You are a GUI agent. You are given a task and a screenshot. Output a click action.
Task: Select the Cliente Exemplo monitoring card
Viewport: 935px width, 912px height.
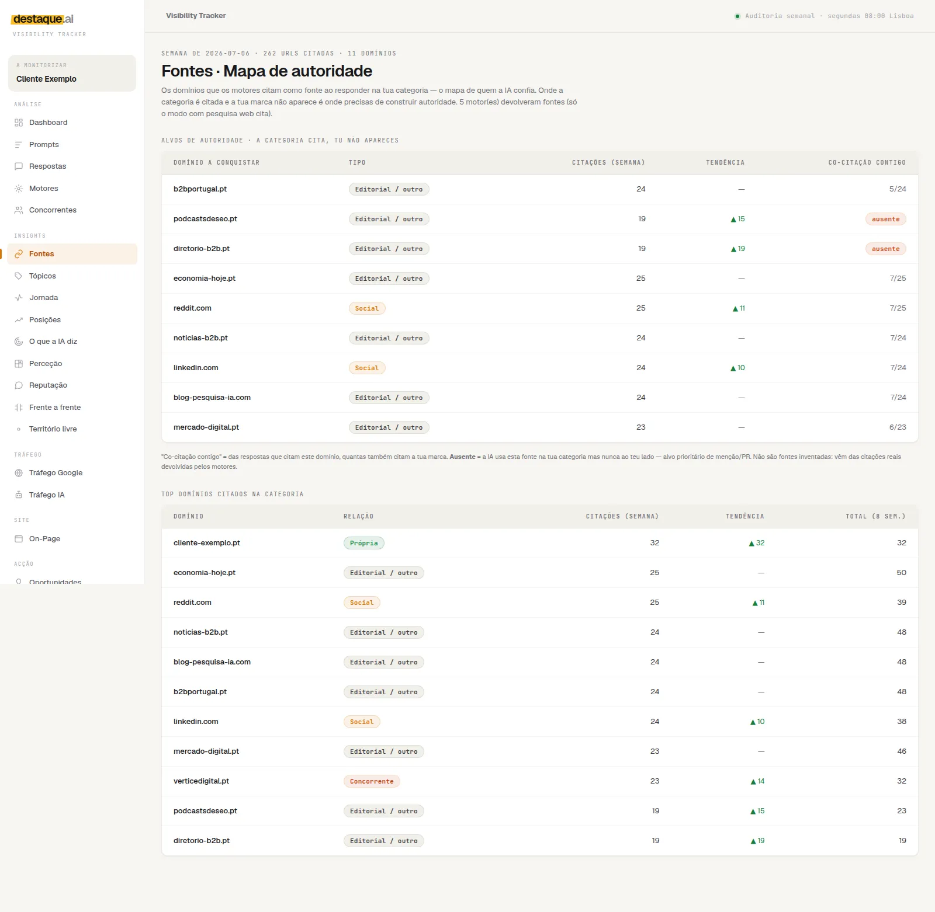tap(72, 73)
